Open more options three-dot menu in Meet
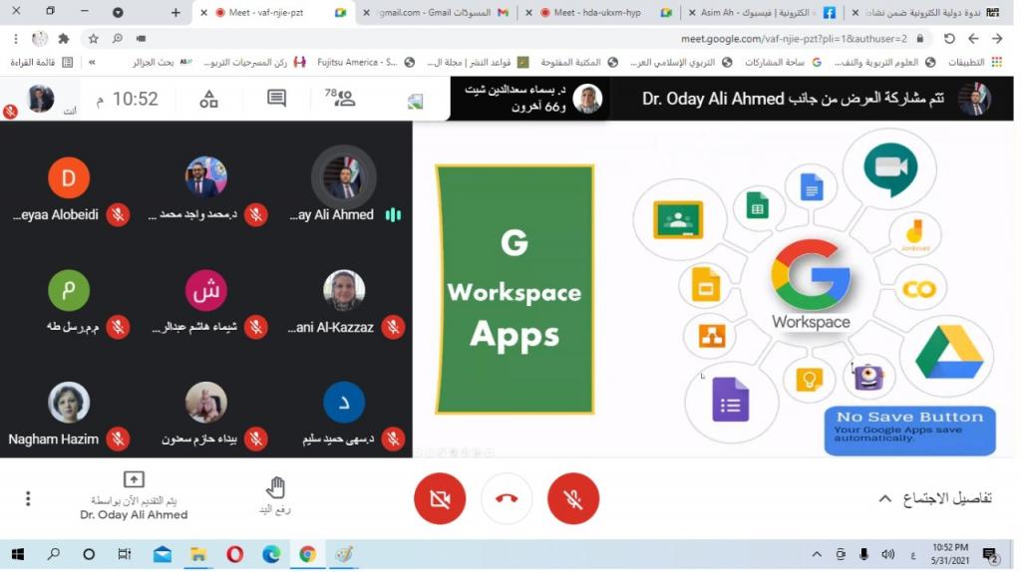The width and height of the screenshot is (1021, 572). click(x=28, y=498)
